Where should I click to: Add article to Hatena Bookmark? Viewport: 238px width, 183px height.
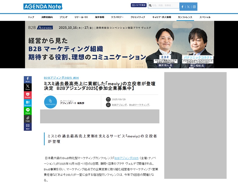point(28,103)
